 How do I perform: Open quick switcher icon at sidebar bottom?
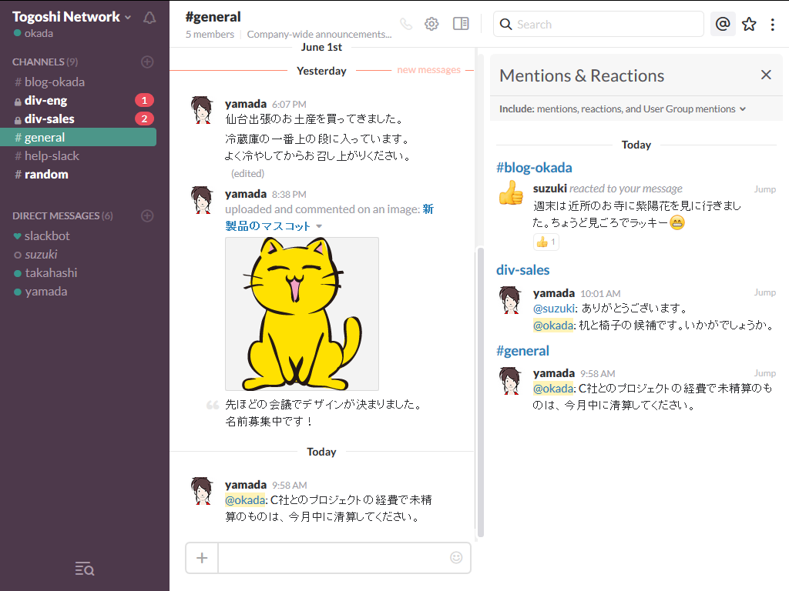[x=85, y=569]
